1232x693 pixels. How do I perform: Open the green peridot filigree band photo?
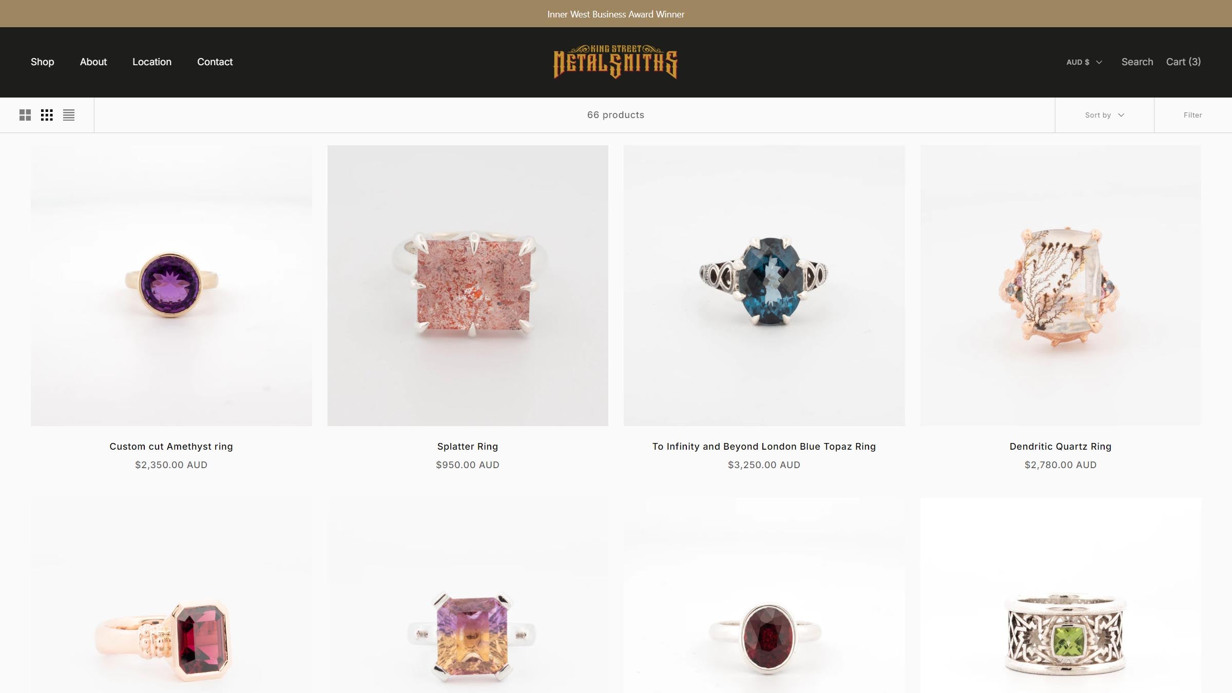[x=1061, y=595]
